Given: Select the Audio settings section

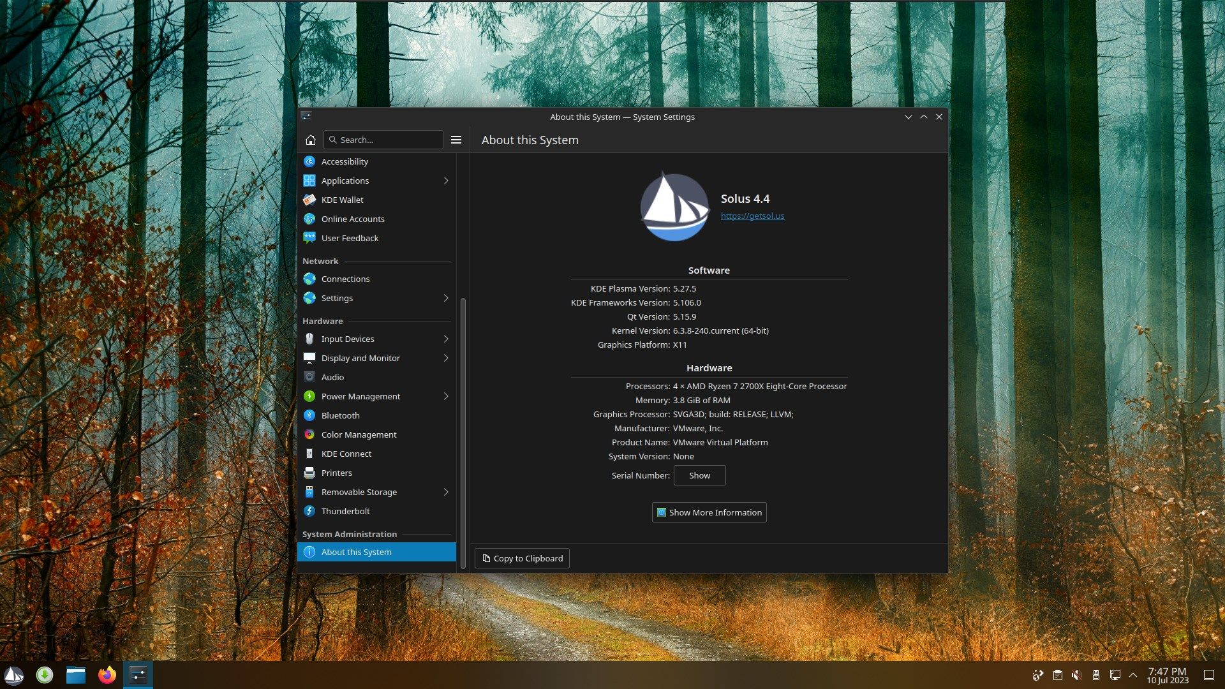Looking at the screenshot, I should pyautogui.click(x=332, y=377).
